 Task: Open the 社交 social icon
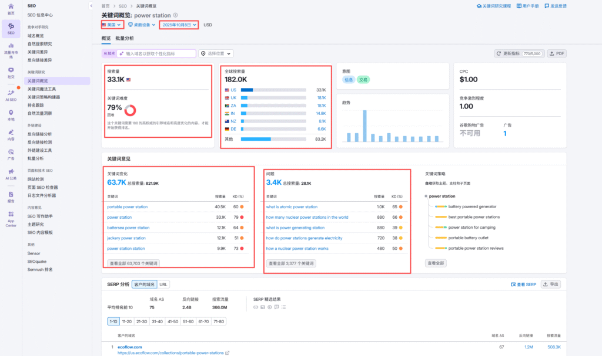(11, 70)
